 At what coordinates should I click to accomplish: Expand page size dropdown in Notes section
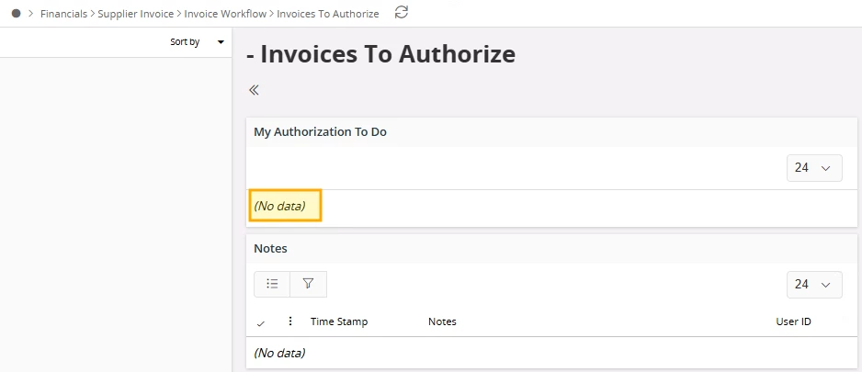[814, 285]
